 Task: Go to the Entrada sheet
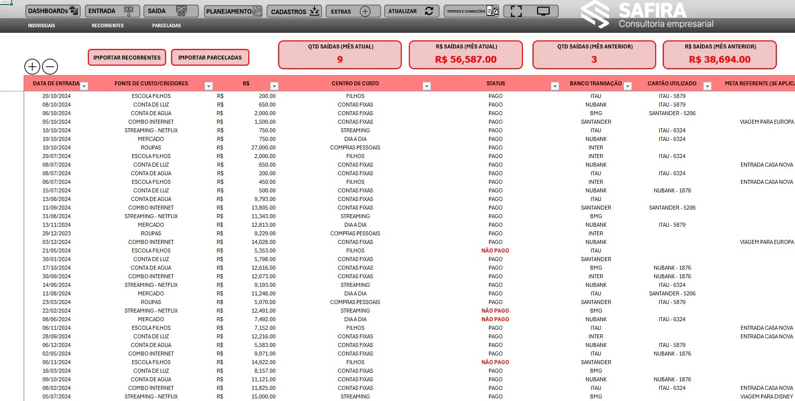(112, 11)
